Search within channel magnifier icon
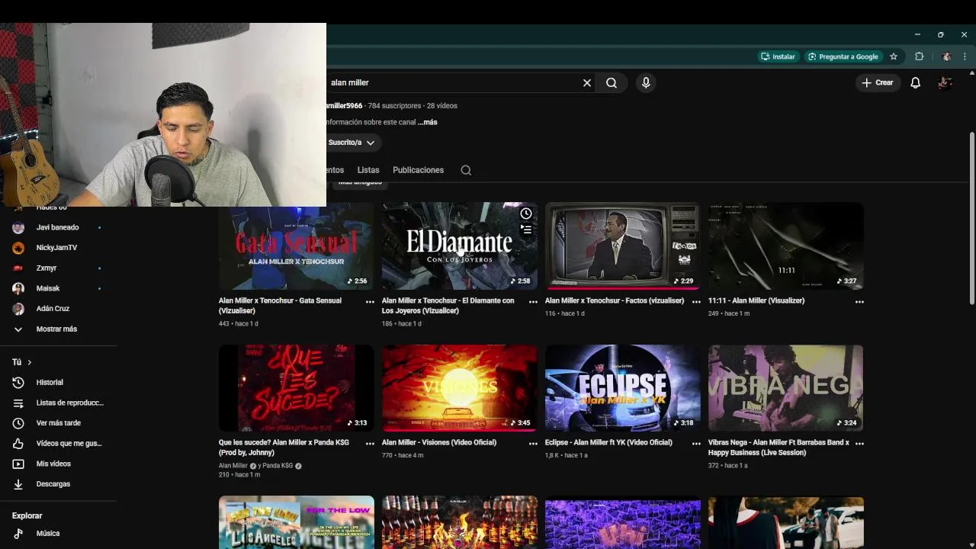Viewport: 976px width, 549px height. click(x=466, y=170)
